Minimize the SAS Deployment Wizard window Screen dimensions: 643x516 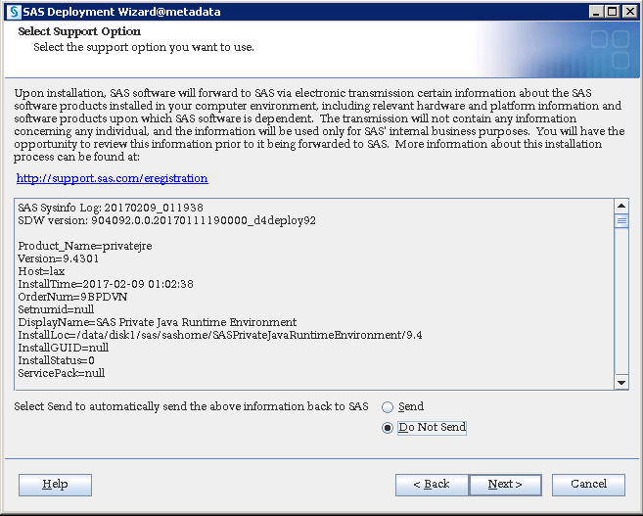click(x=596, y=12)
